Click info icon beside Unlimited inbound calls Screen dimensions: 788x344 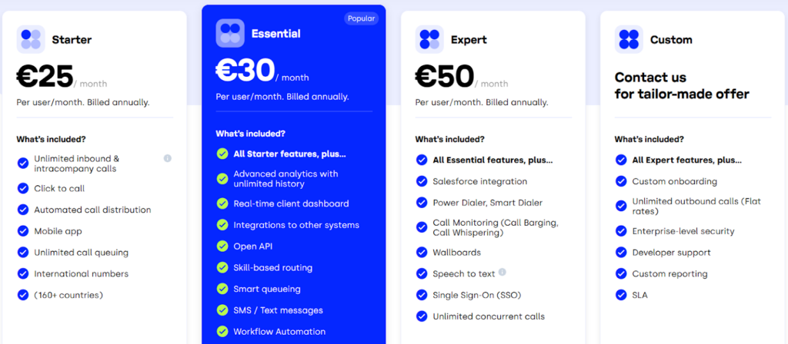[168, 158]
